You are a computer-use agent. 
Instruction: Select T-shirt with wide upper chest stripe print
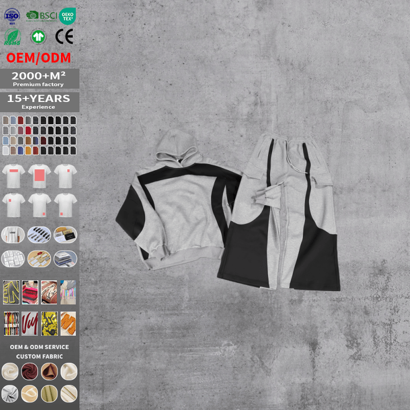pos(14,176)
